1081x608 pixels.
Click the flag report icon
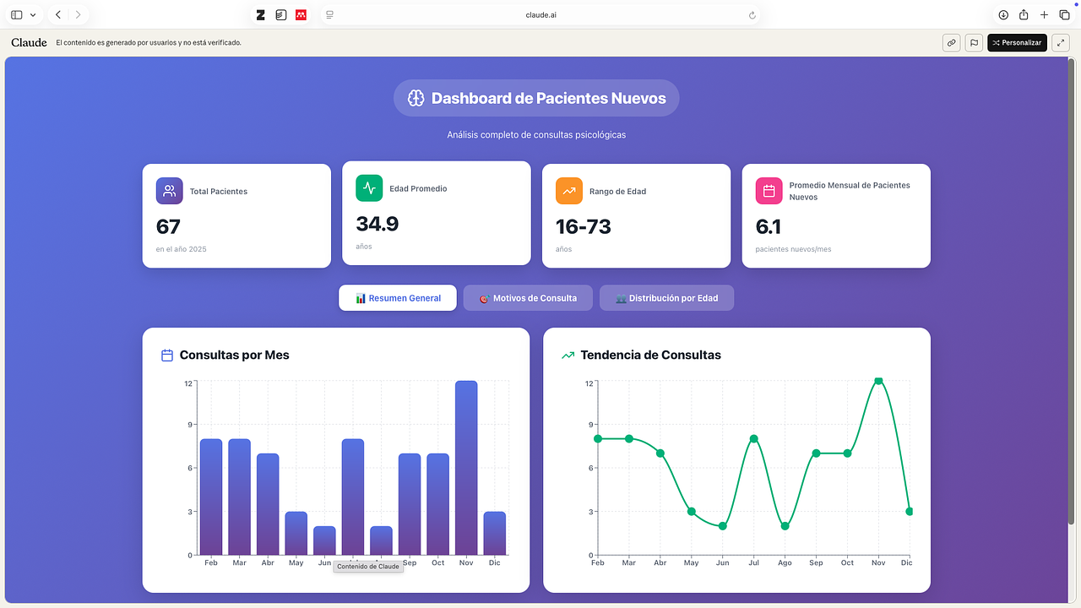[x=973, y=42]
